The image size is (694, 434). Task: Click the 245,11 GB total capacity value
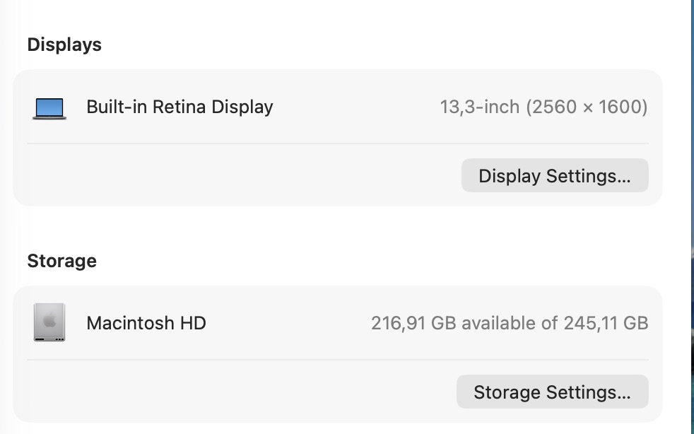pyautogui.click(x=606, y=323)
